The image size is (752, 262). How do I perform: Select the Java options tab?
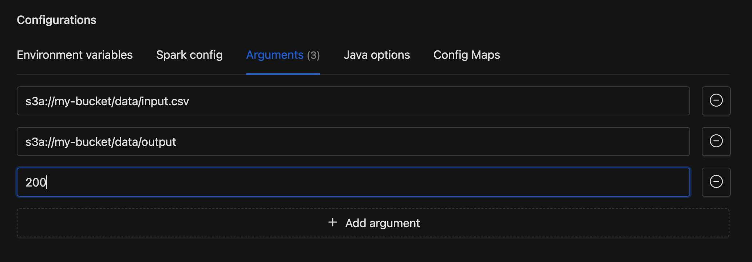pos(377,55)
